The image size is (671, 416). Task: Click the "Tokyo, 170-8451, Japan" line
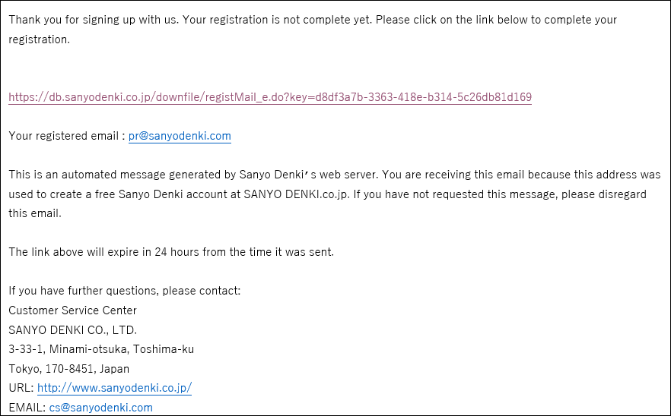(x=69, y=369)
